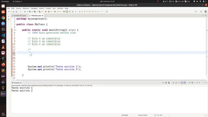Toggle console Word Wrap

click(x=179, y=83)
